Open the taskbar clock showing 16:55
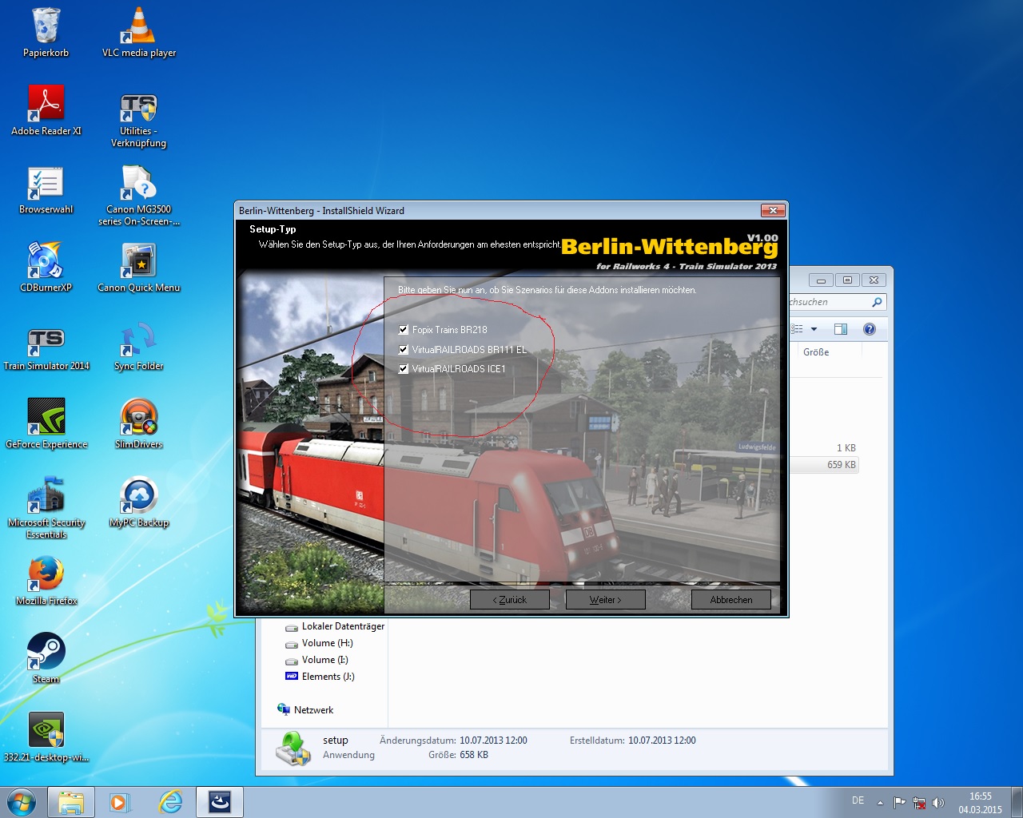 (980, 803)
